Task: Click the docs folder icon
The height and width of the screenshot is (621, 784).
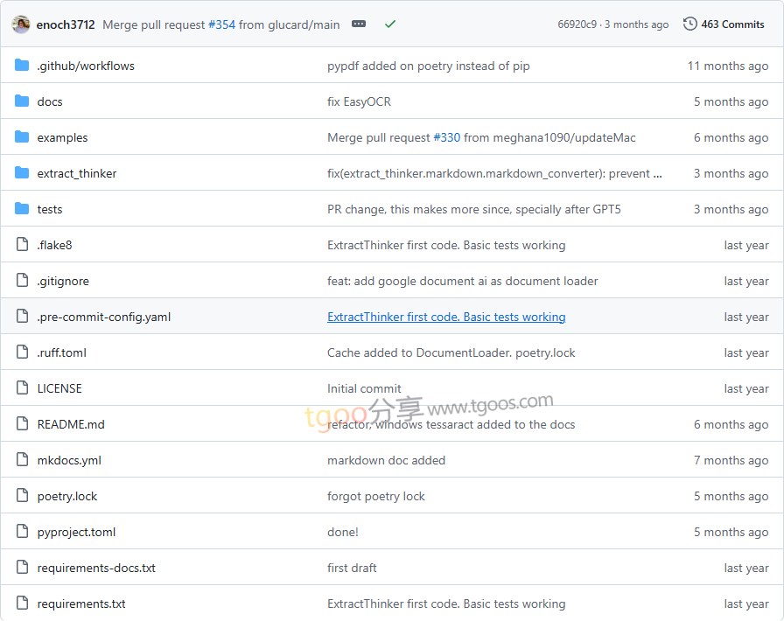Action: tap(22, 101)
